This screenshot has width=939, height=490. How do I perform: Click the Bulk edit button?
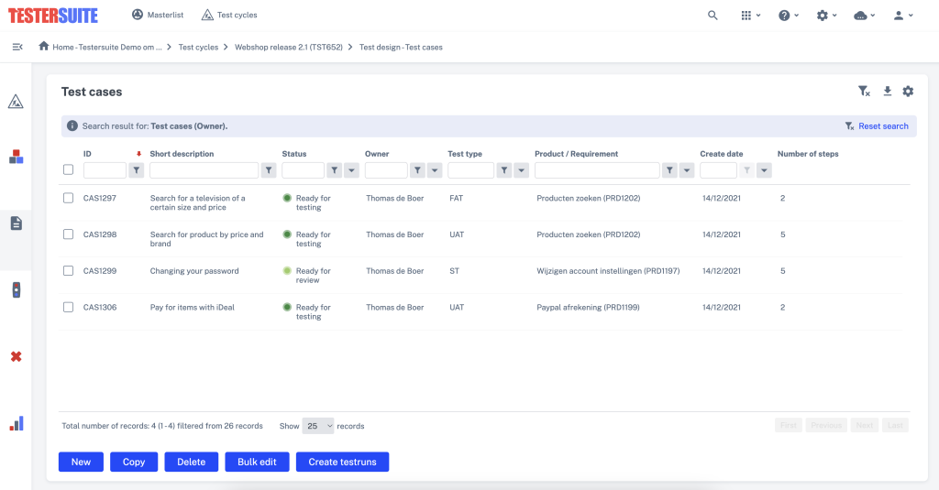257,462
